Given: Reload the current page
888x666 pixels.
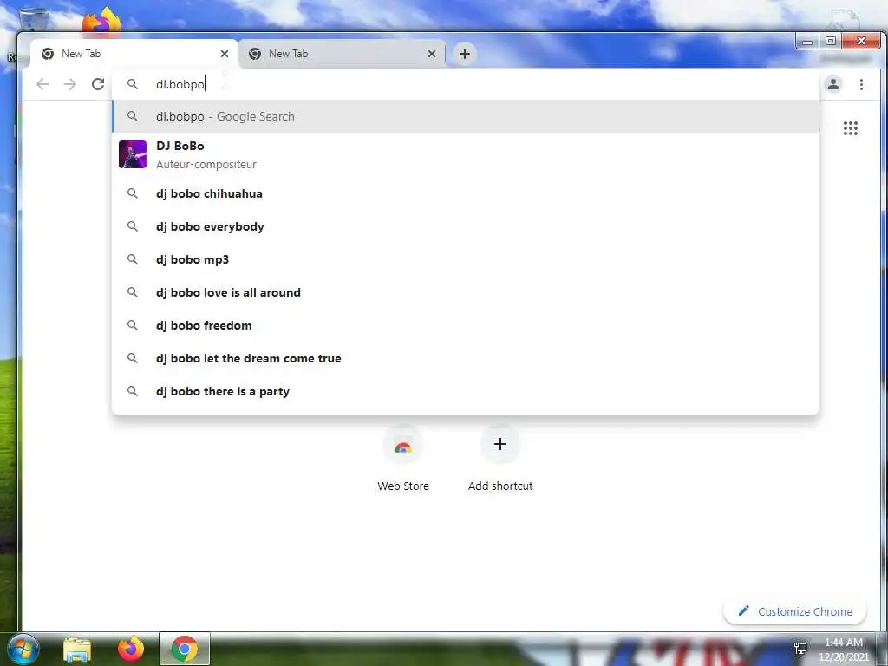Looking at the screenshot, I should click(98, 84).
